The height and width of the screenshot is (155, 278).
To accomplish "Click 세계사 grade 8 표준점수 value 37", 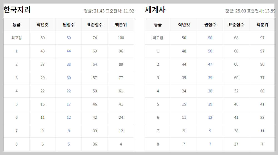I will click(x=236, y=144).
